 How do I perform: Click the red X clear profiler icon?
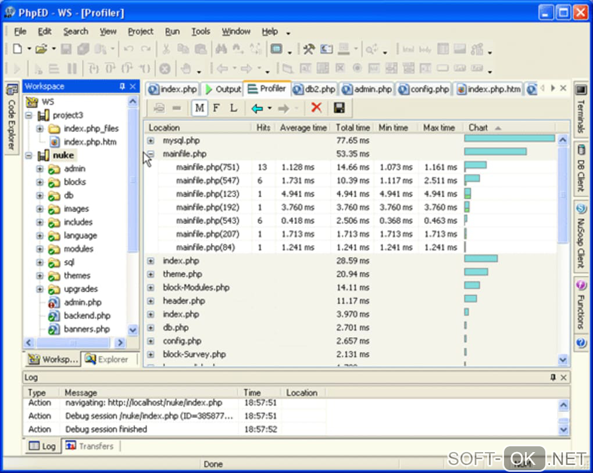click(x=316, y=108)
